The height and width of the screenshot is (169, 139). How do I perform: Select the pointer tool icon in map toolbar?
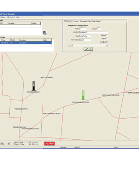[x=9, y=143]
